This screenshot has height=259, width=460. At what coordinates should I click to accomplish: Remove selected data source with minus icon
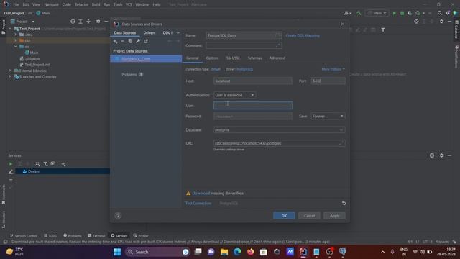click(x=123, y=41)
